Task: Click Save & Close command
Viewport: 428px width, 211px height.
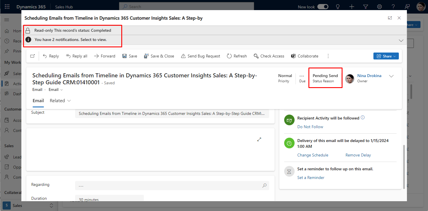Action: point(159,56)
